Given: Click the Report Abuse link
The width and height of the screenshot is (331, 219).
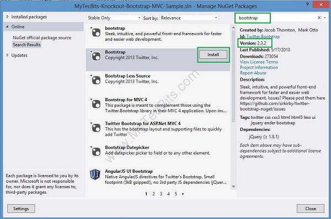Looking at the screenshot, I should [253, 73].
